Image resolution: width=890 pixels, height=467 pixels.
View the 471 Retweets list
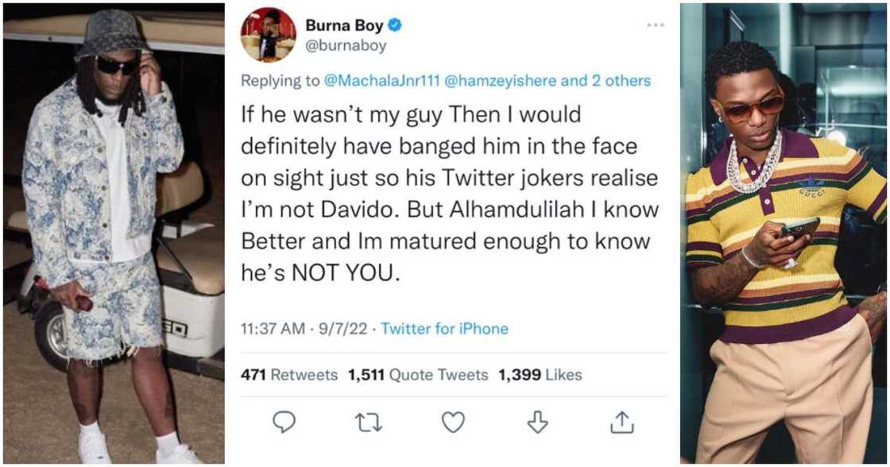pyautogui.click(x=288, y=375)
